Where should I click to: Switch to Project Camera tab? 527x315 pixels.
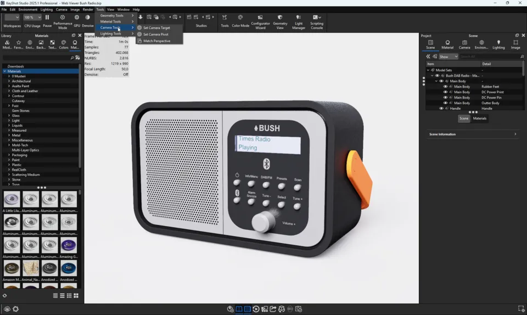tap(464, 44)
